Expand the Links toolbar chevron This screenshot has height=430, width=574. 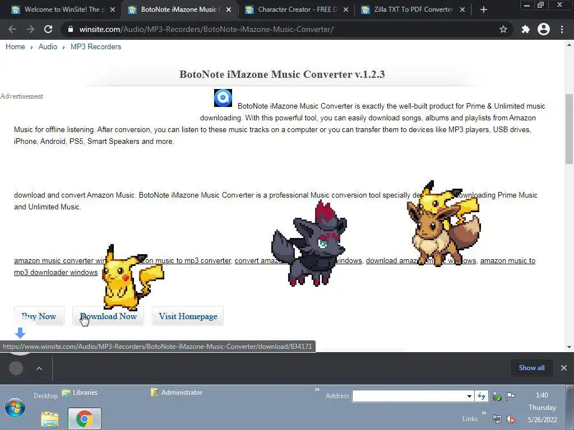click(484, 413)
